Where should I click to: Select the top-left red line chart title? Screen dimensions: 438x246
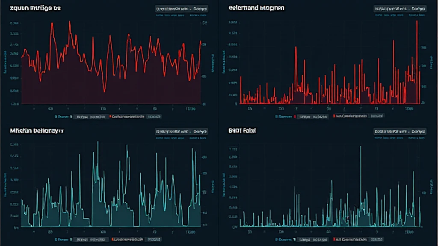(x=32, y=8)
